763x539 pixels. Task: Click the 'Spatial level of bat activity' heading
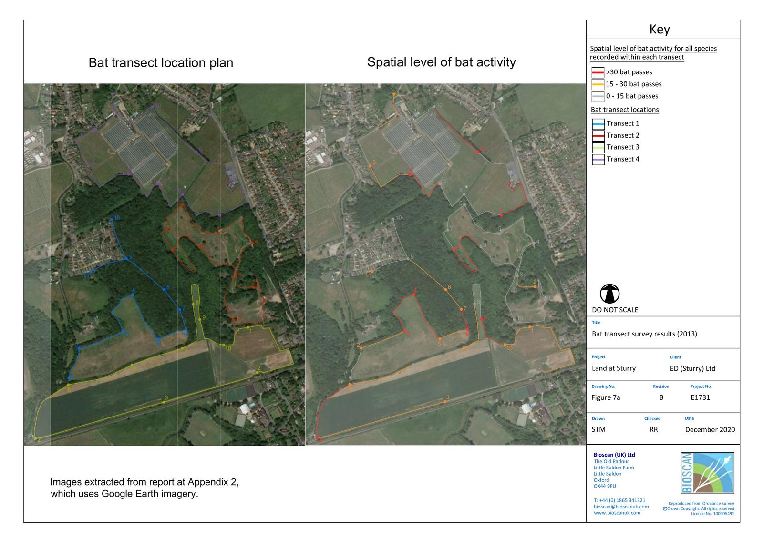click(x=441, y=62)
